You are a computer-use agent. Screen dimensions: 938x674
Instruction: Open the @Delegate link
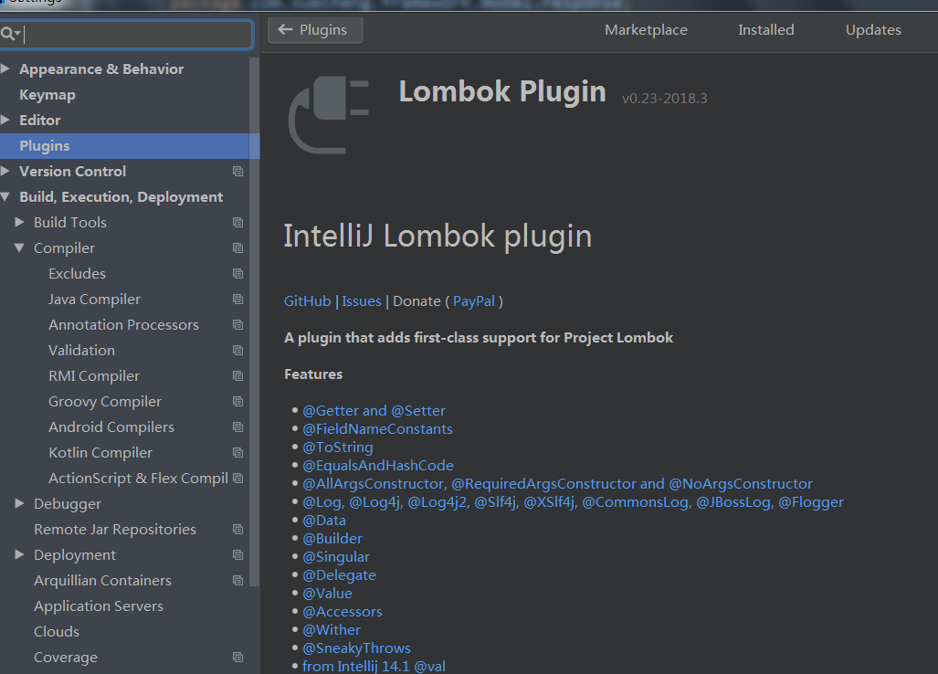click(339, 575)
